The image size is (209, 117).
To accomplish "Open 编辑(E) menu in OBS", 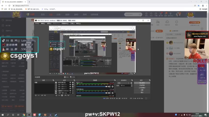I will coord(43,23).
